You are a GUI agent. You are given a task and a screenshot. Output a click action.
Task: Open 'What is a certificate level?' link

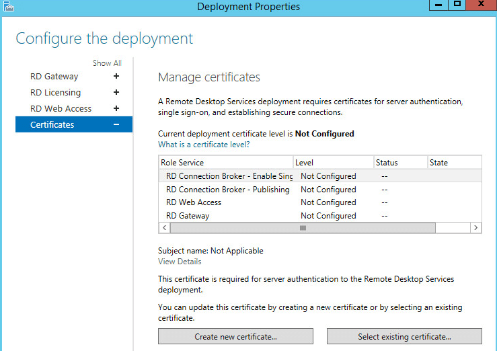(204, 145)
